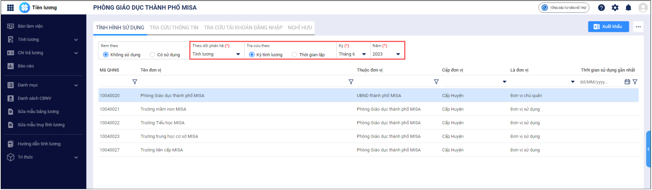Click the Tiền lương logo icon
The image size is (652, 190).
coord(25,7)
